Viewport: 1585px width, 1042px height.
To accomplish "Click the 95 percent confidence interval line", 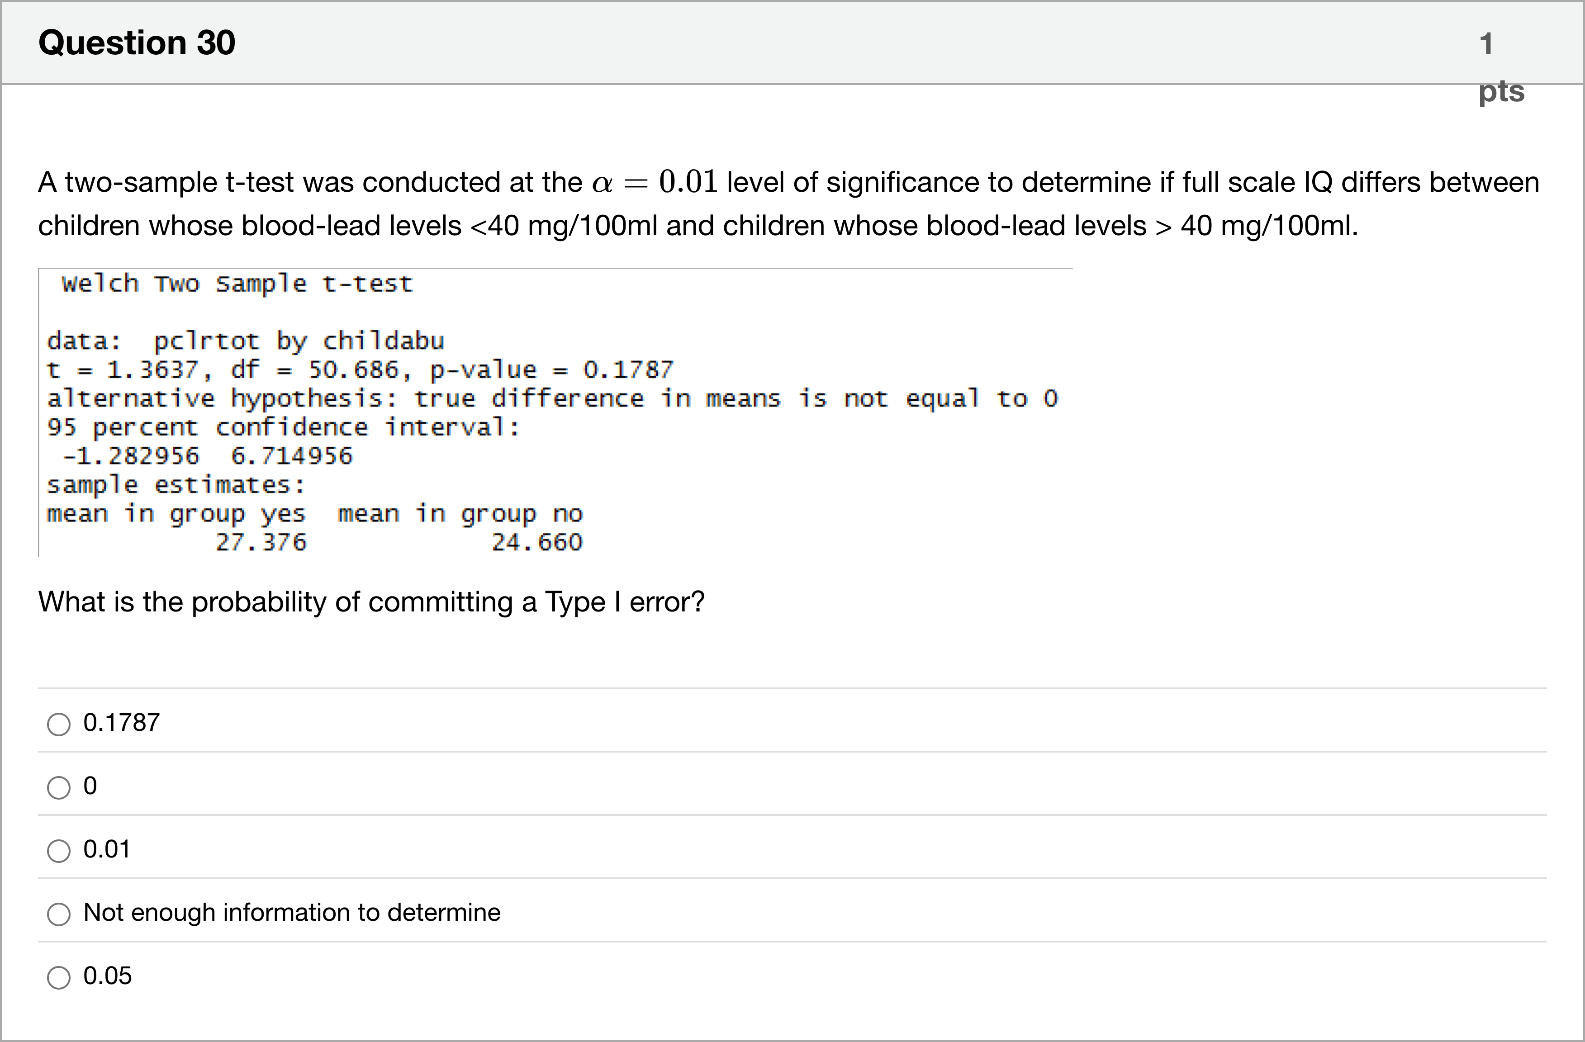I will (283, 427).
